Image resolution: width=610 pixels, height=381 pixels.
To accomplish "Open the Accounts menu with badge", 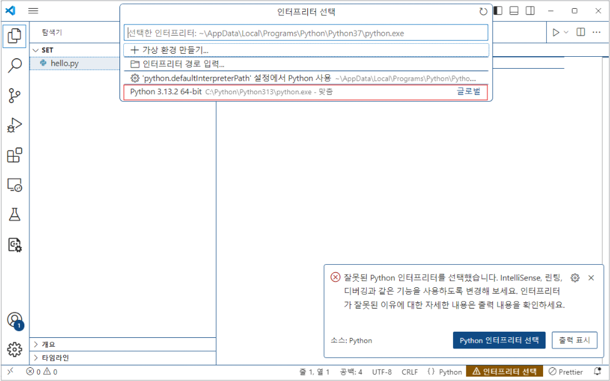I will pos(15,321).
